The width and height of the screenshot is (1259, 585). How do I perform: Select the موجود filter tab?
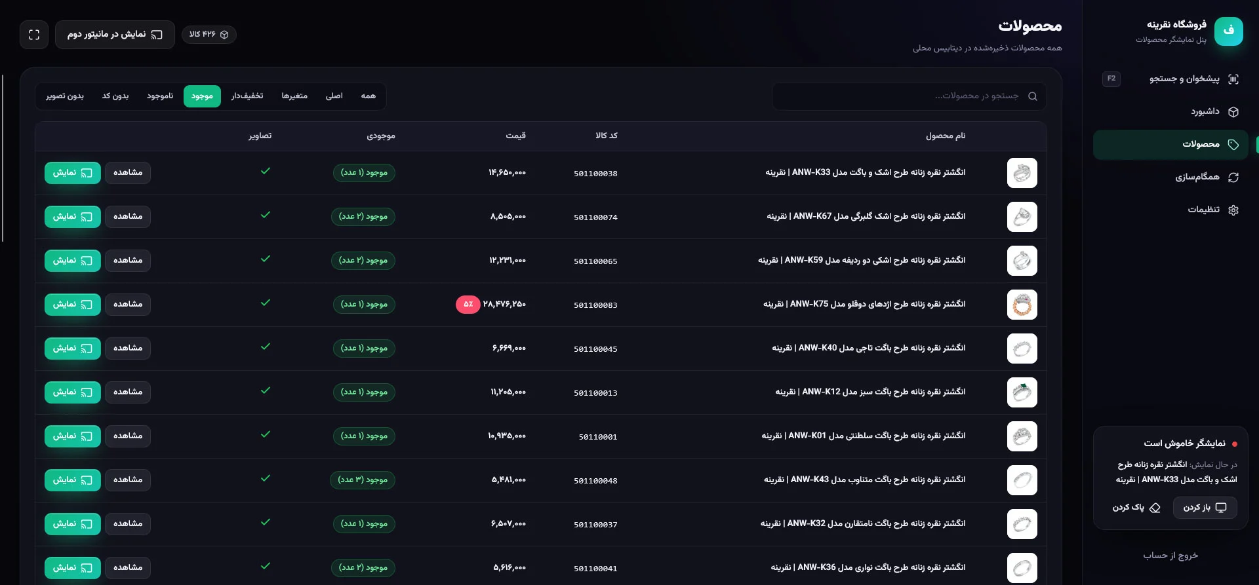pos(202,96)
